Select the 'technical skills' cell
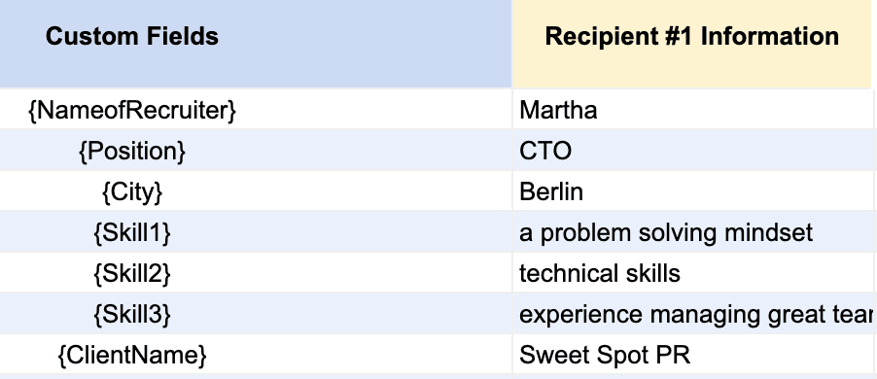 694,273
